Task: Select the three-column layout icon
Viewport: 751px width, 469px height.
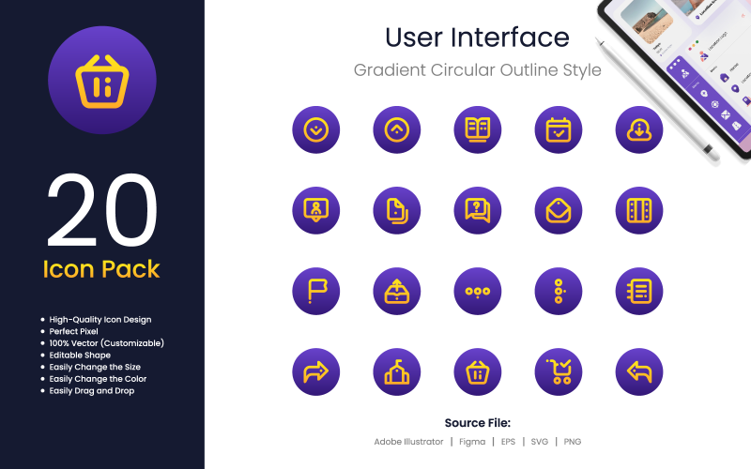Action: [638, 210]
